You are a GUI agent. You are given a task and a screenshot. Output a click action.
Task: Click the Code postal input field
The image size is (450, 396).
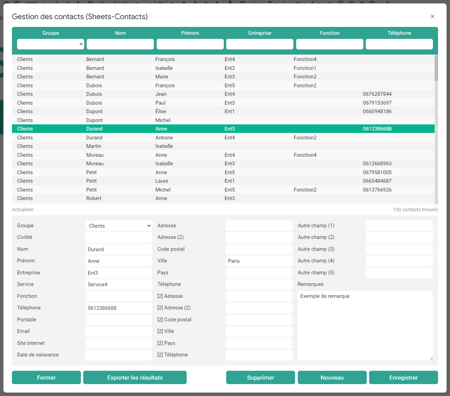coord(259,249)
